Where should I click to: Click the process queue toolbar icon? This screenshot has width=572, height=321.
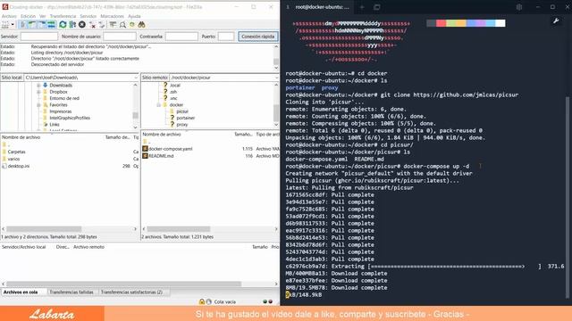(x=72, y=25)
